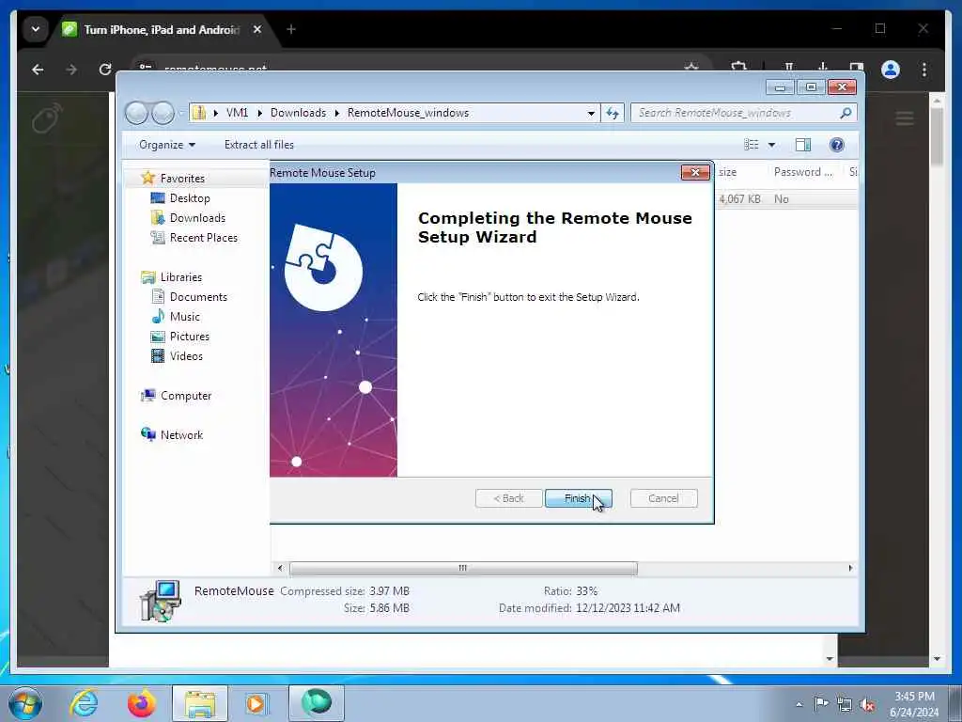962x722 pixels.
Task: Show hidden system tray icons
Action: [799, 704]
